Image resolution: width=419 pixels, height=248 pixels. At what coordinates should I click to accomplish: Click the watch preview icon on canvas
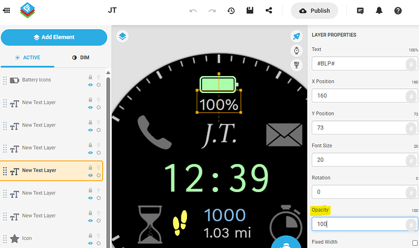pyautogui.click(x=296, y=50)
